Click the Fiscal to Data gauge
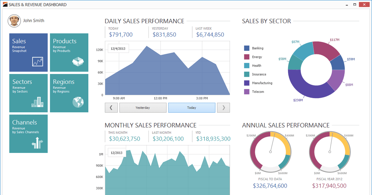Image resolution: width=372 pixels, height=195 pixels. (x=270, y=152)
